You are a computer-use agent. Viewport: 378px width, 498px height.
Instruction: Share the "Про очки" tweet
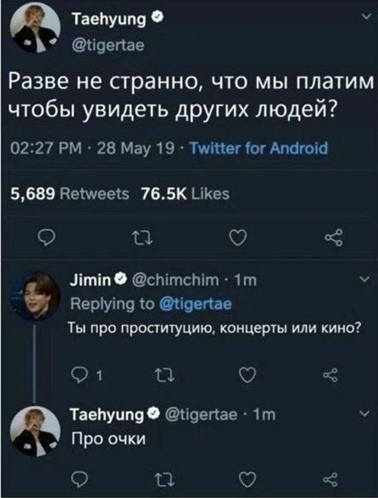331,479
